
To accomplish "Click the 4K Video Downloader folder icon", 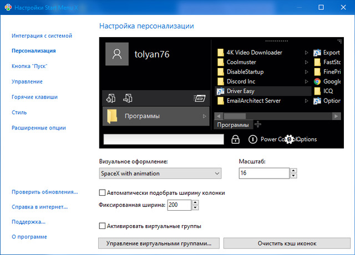I will (221, 53).
